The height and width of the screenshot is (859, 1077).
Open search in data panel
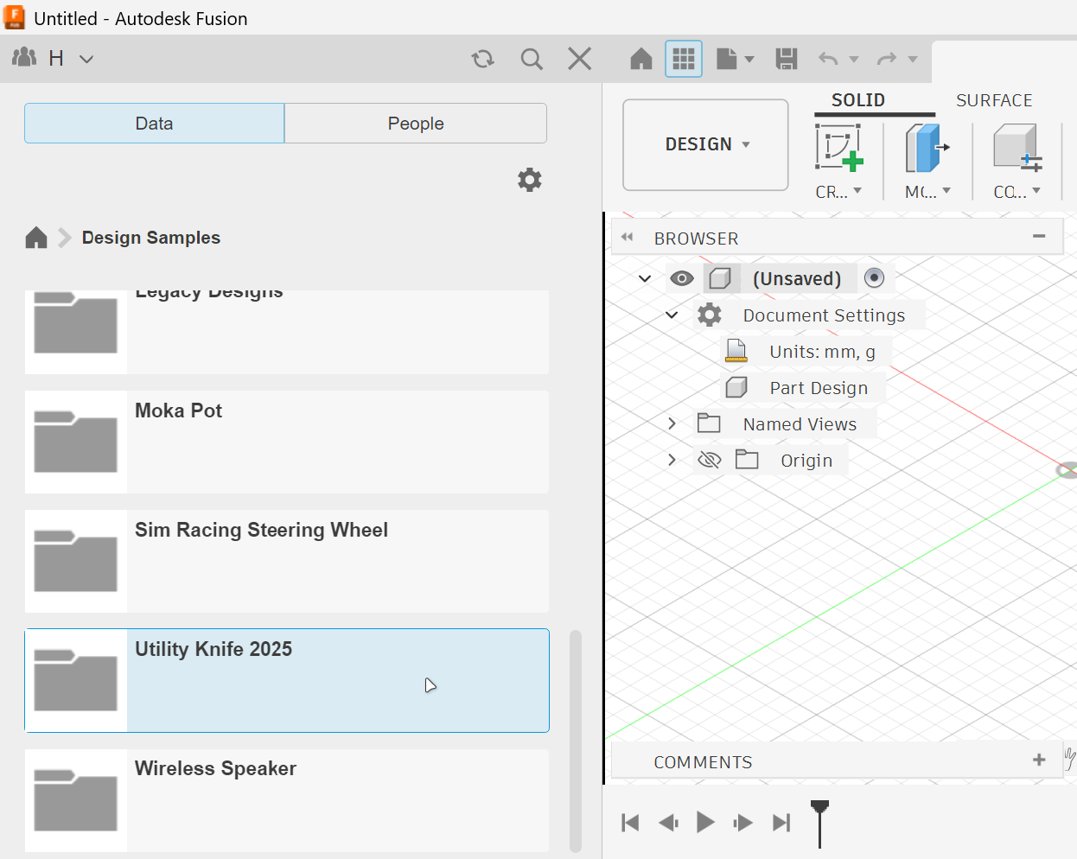point(532,59)
